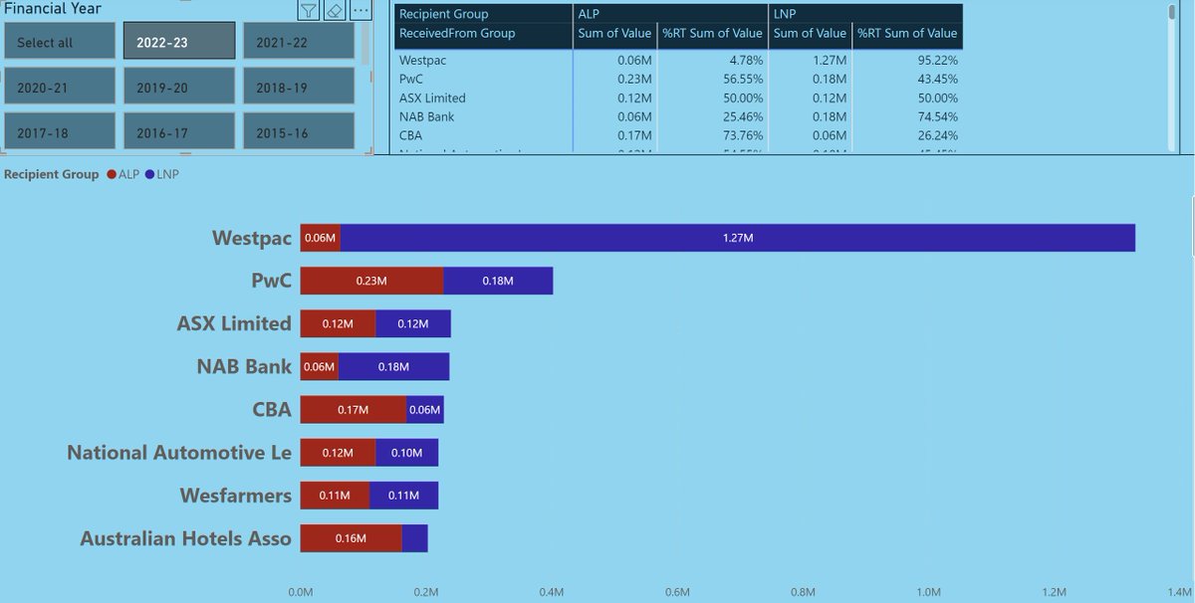Click the ASX Limited chart axis label
Viewport: 1195px width, 603px height.
tap(234, 323)
